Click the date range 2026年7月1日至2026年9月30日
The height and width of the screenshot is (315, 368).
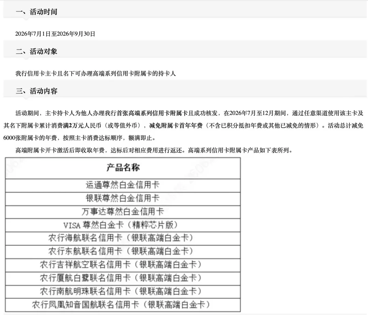point(55,34)
